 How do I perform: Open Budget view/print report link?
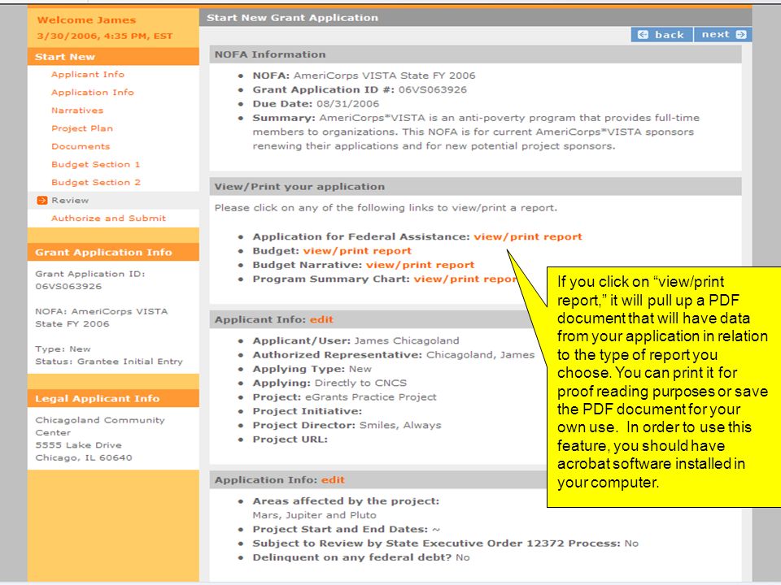[357, 251]
